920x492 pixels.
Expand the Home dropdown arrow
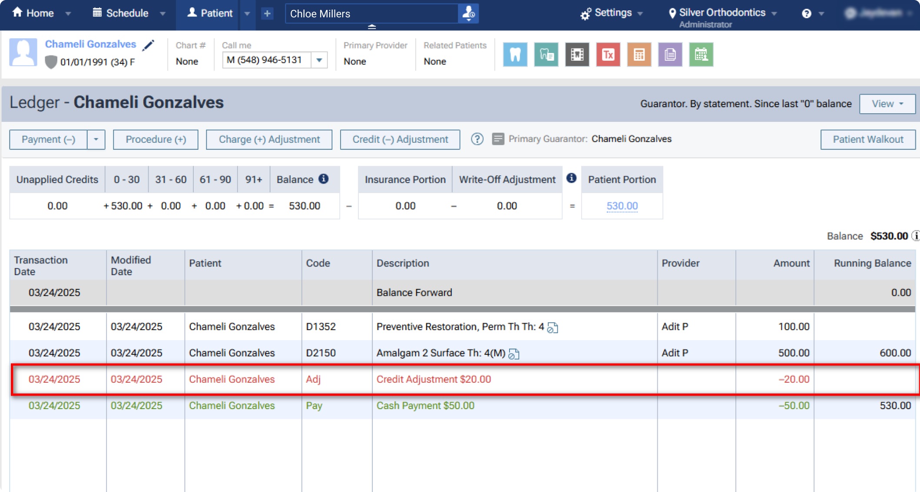coord(68,13)
